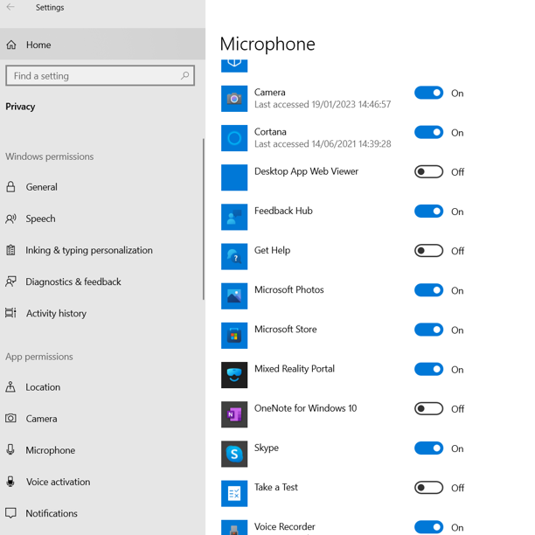535x535 pixels.
Task: Click the Find a setting search box
Action: (x=100, y=75)
